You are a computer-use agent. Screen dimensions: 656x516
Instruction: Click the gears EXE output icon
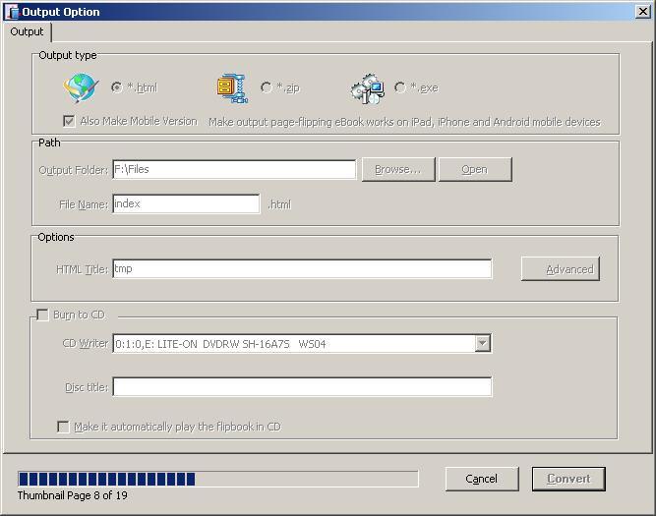(367, 88)
